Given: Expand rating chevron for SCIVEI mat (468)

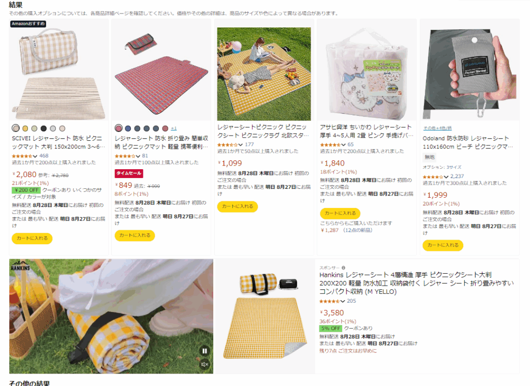Looking at the screenshot, I should pyautogui.click(x=35, y=156).
